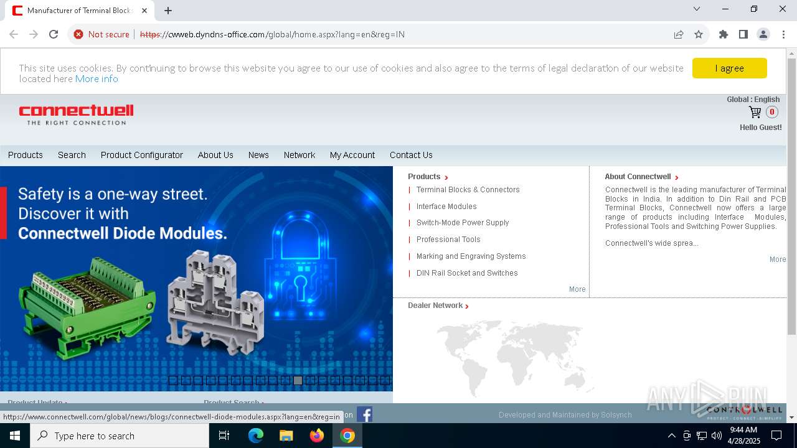Screen dimensions: 797x448
Task: Follow the More info cookie link
Action: (97, 79)
